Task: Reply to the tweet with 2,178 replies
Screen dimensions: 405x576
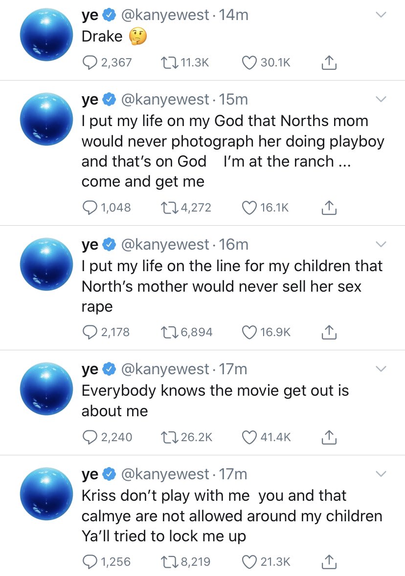Action: 89,332
